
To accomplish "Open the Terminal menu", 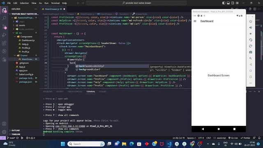I will point(55,3).
